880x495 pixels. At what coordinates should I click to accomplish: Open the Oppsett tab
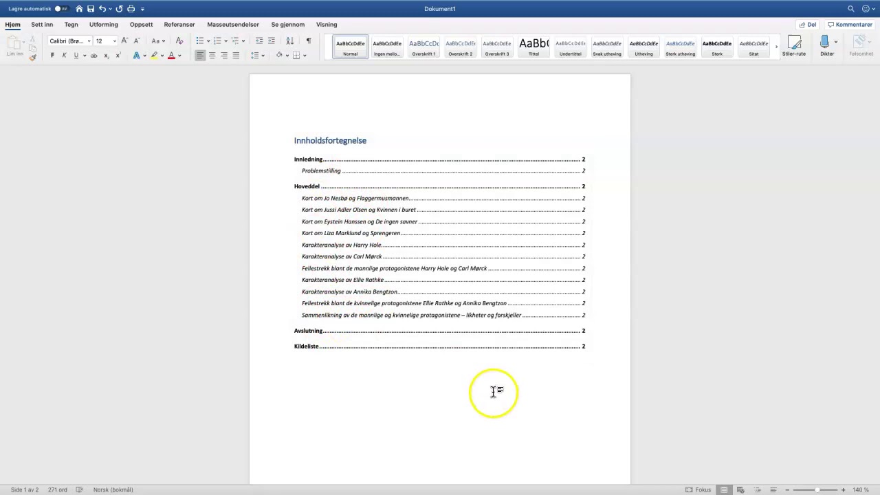click(x=141, y=25)
